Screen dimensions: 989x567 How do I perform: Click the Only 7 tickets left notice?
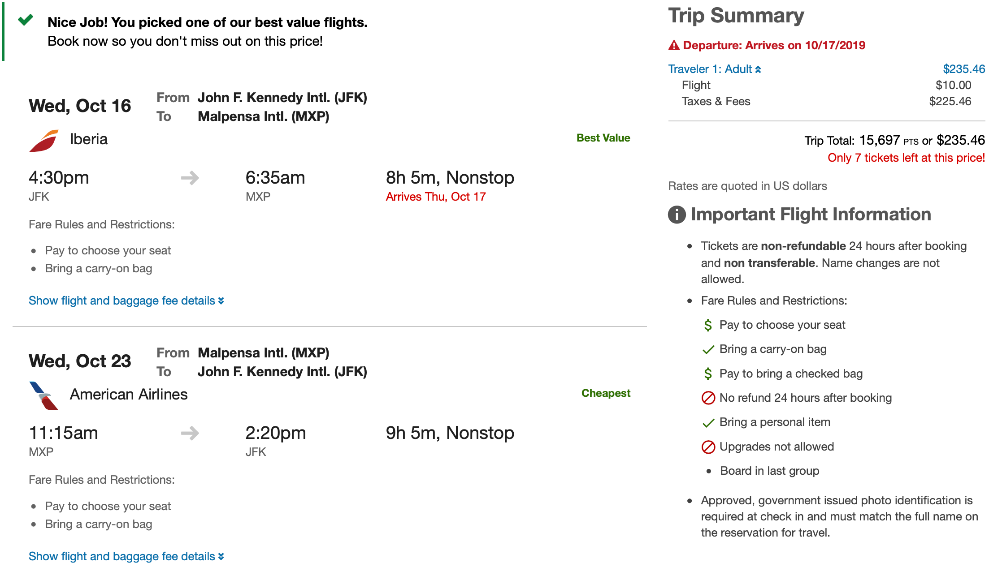tap(906, 158)
